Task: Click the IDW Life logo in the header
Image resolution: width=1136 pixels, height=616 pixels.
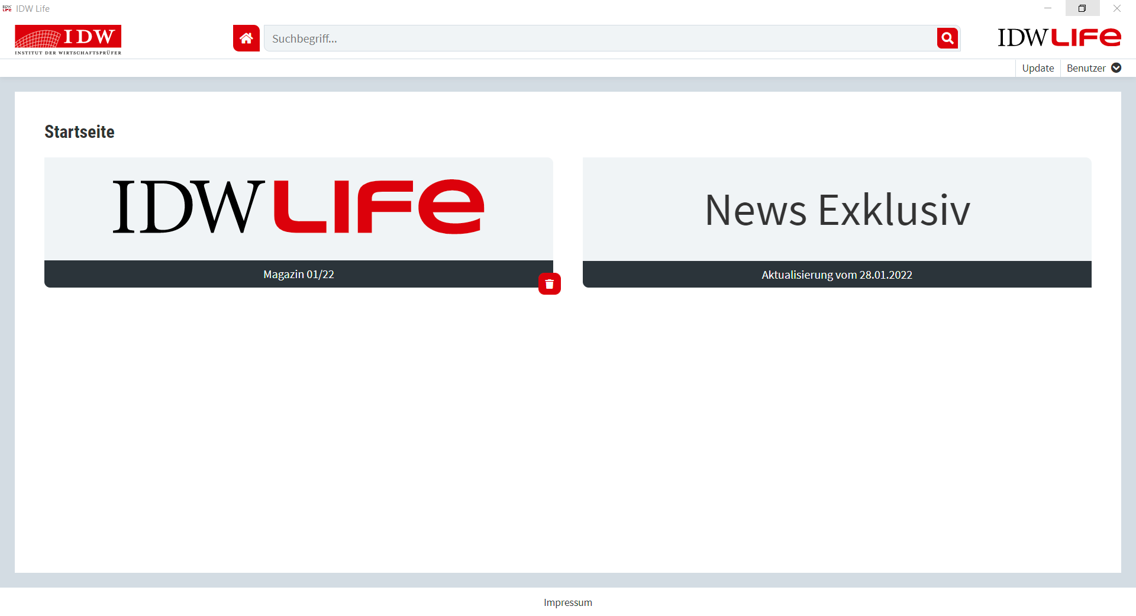Action: [1059, 38]
